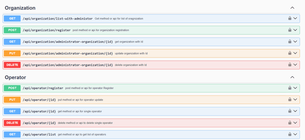Expand GET administrator-organization/{id} row chevron
This screenshot has height=140, width=305.
pyautogui.click(x=295, y=41)
